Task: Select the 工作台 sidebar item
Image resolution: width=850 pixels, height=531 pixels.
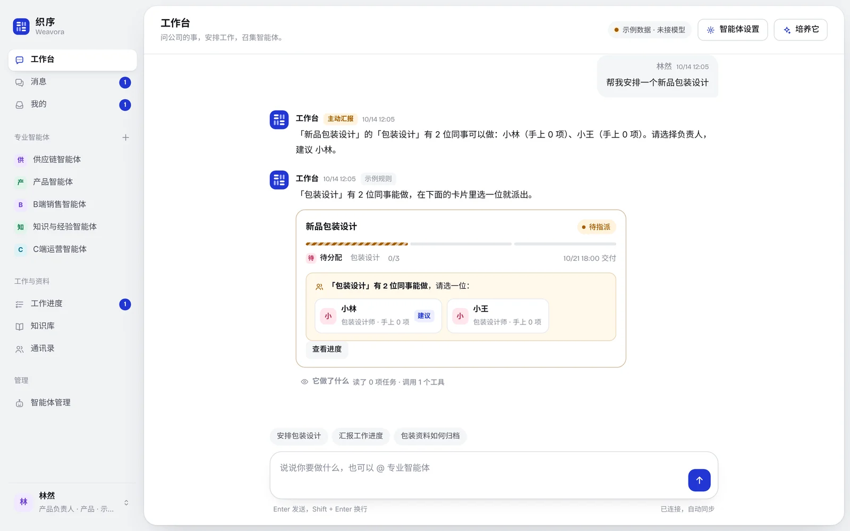Action: tap(72, 59)
